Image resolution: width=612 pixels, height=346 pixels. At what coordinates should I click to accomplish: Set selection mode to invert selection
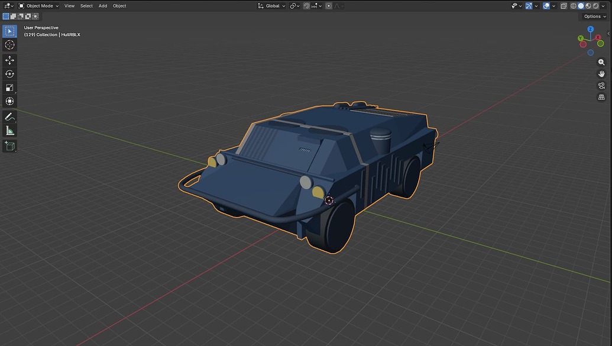[28, 17]
